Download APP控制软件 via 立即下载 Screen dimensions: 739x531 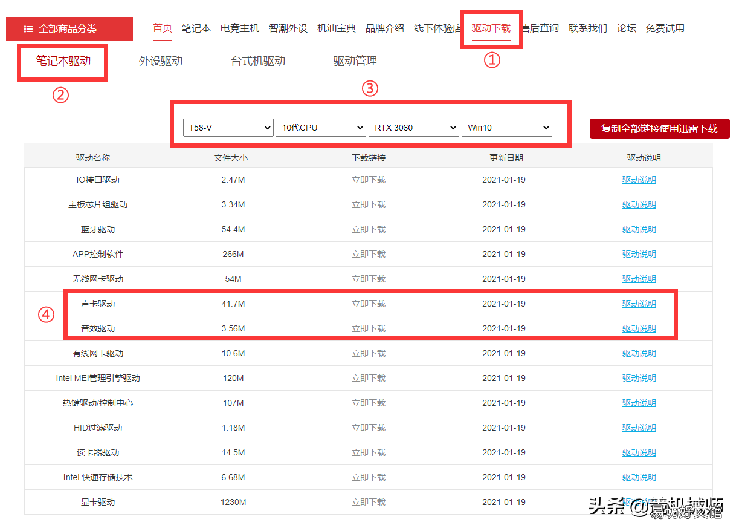[x=369, y=254]
